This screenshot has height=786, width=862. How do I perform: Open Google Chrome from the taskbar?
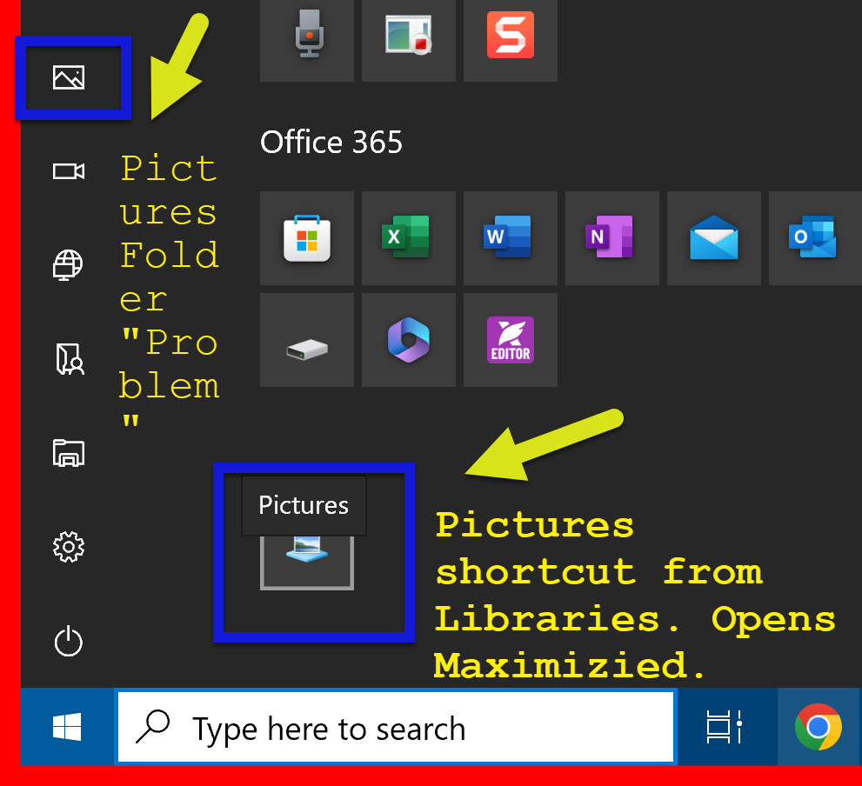click(818, 727)
